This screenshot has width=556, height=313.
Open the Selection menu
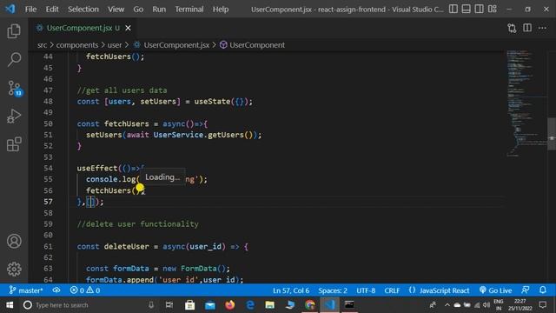click(83, 10)
